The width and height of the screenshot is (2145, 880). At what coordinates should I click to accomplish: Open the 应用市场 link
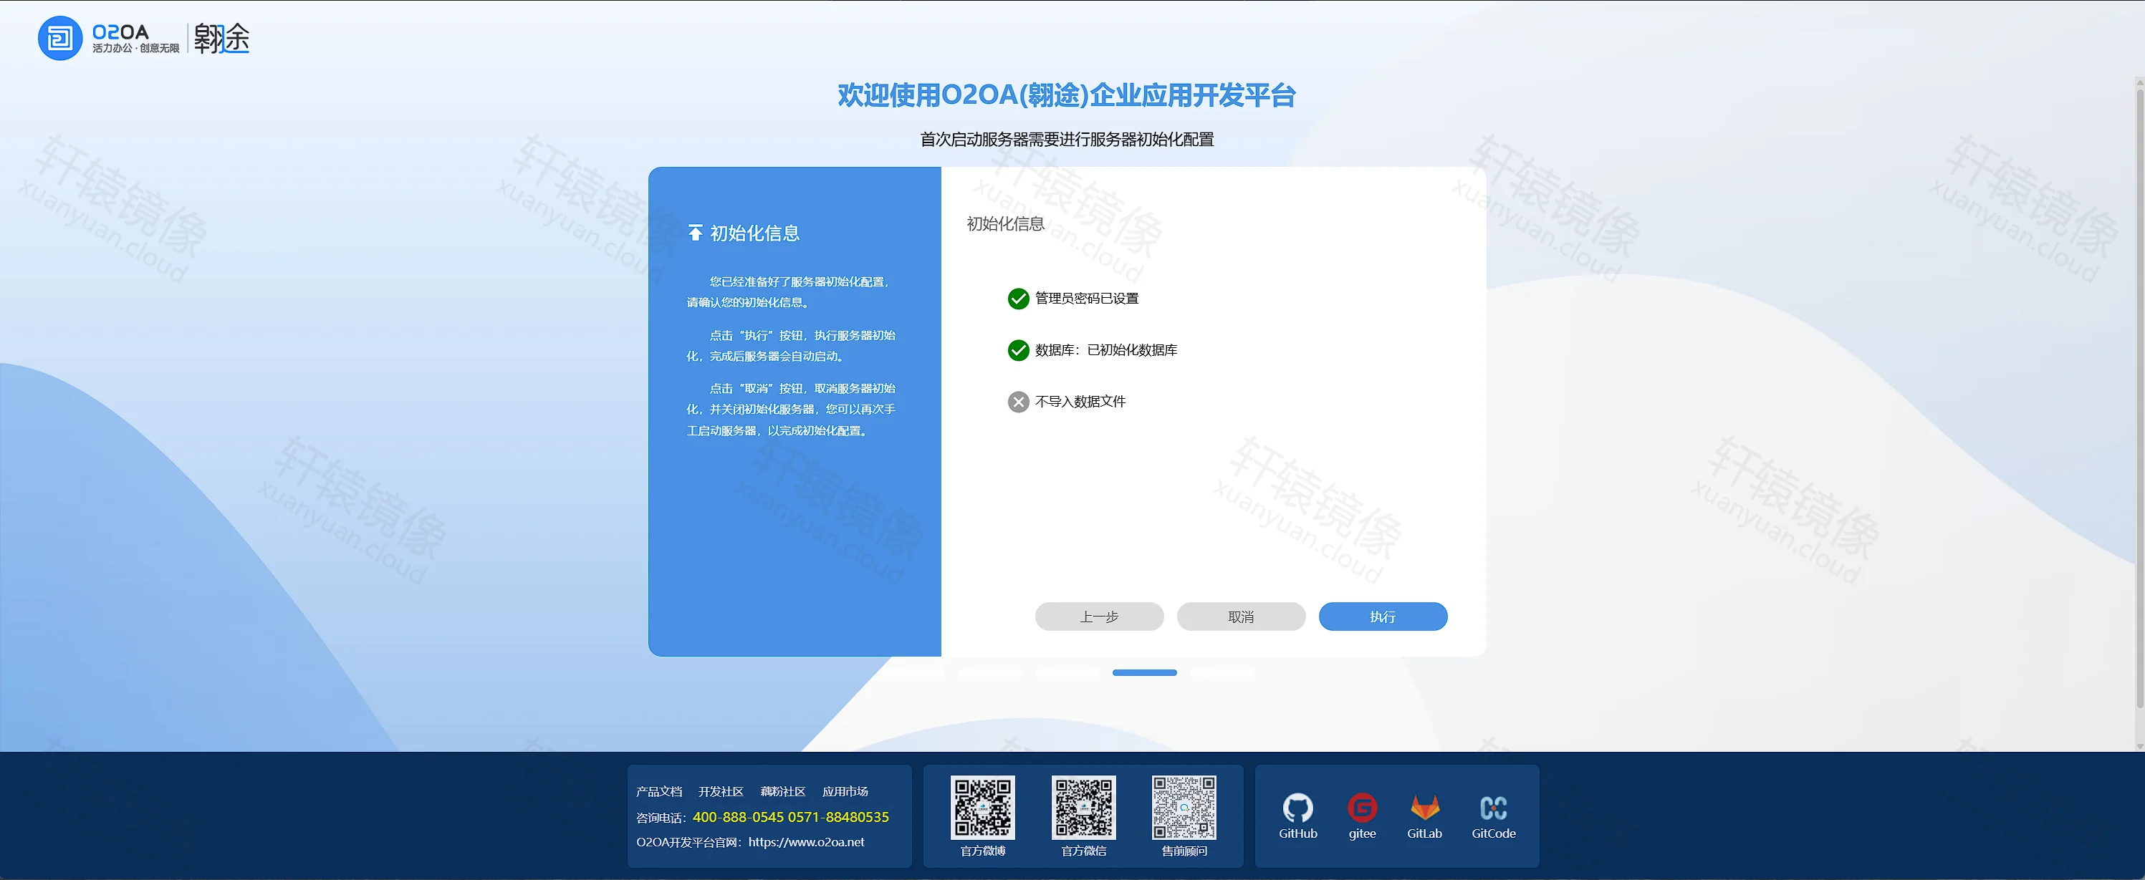(x=845, y=792)
